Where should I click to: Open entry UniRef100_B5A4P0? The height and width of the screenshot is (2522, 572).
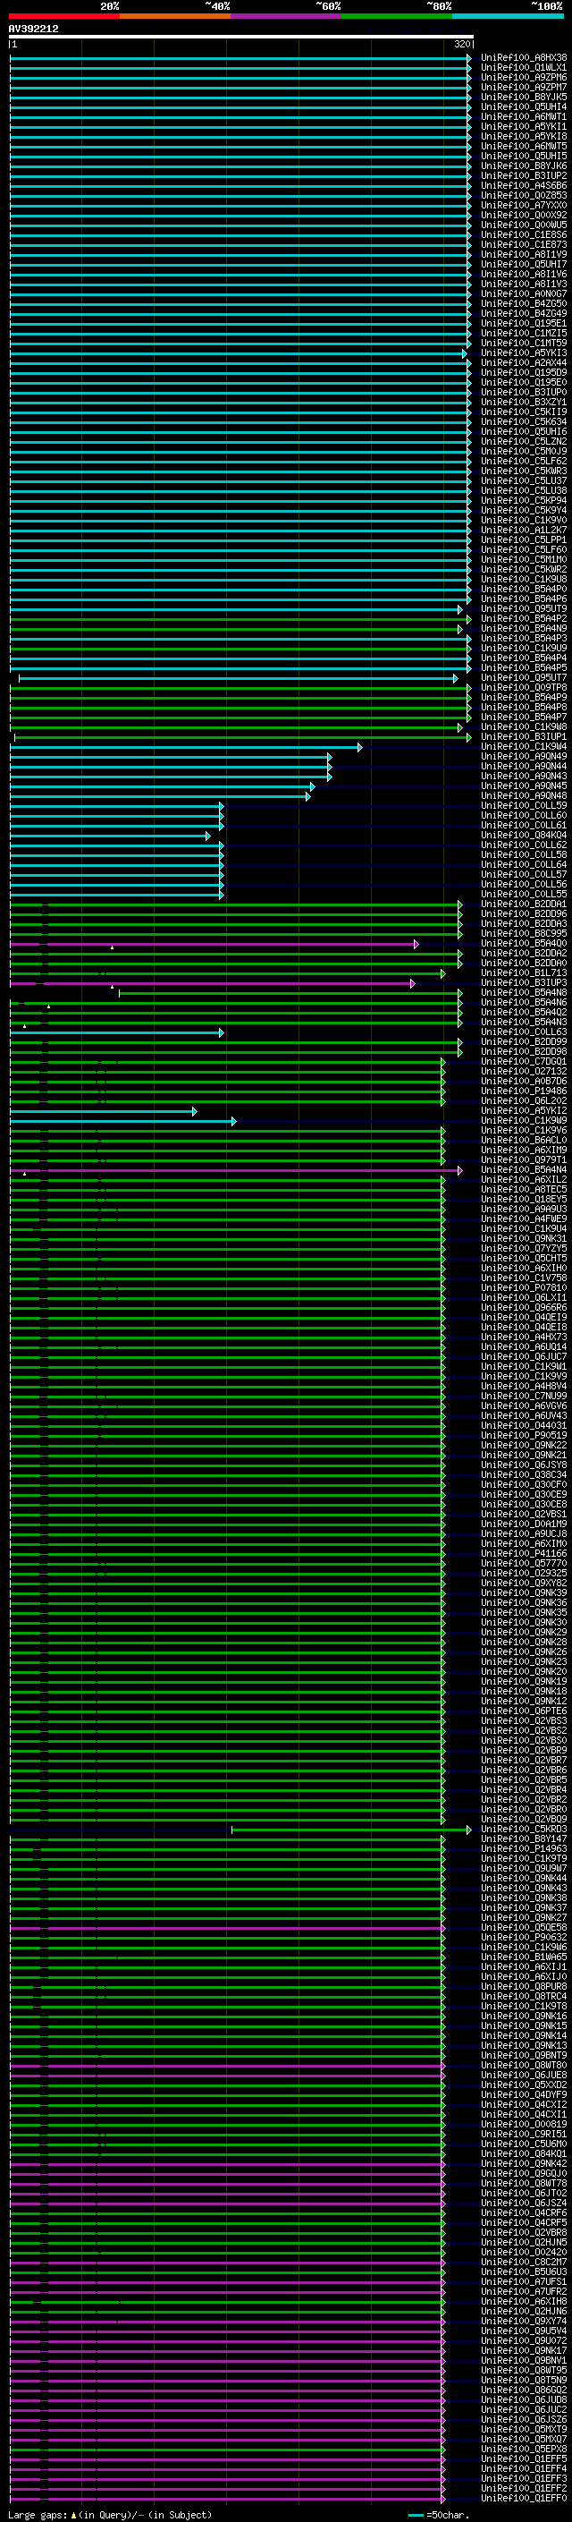tap(523, 590)
